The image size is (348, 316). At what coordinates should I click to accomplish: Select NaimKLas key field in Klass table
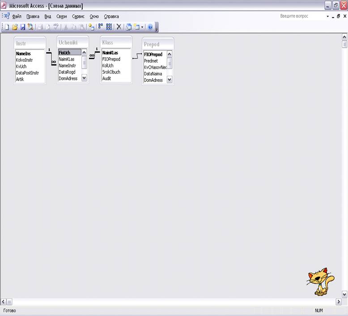click(110, 53)
